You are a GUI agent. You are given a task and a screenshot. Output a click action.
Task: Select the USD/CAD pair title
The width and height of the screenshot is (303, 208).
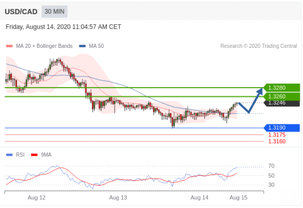tap(21, 10)
